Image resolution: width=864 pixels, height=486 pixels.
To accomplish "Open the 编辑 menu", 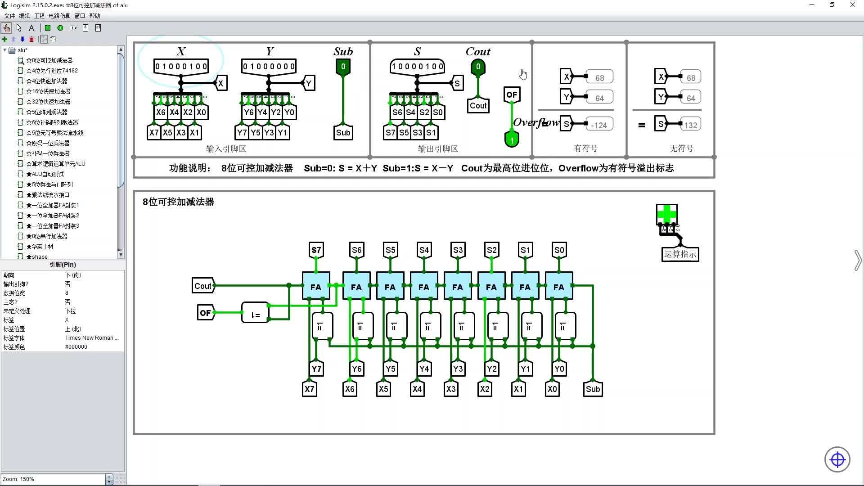I will (24, 16).
